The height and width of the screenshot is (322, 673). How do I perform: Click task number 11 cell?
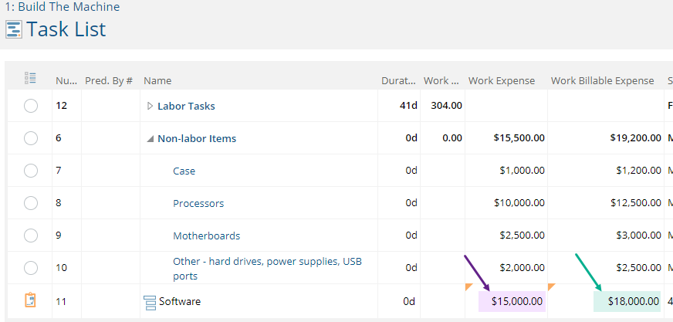pyautogui.click(x=61, y=301)
